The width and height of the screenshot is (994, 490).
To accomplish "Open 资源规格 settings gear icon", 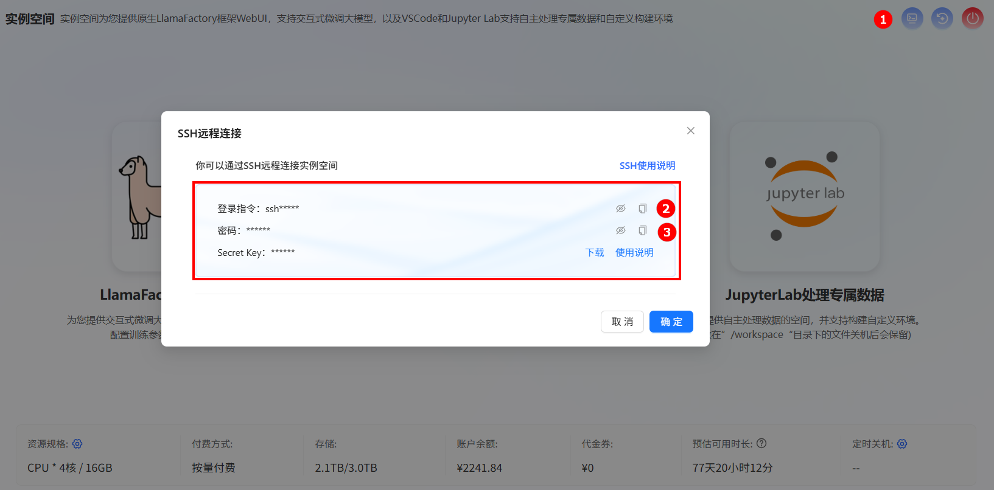I will [77, 444].
